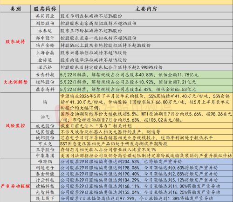The height and width of the screenshot is (202, 233).
Task: Click the 类别 column header
Action: [15, 9]
